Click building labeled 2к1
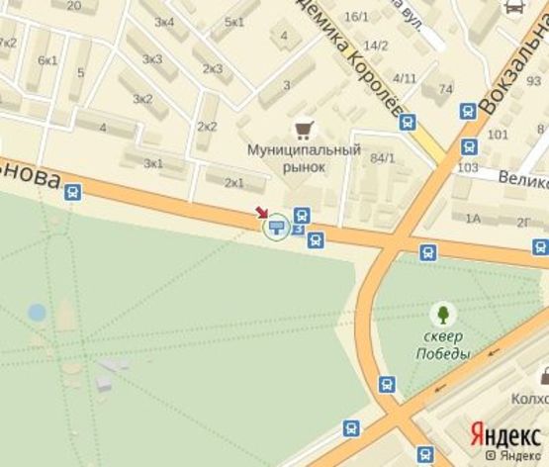Image resolution: width=549 pixels, height=467 pixels. point(234,182)
